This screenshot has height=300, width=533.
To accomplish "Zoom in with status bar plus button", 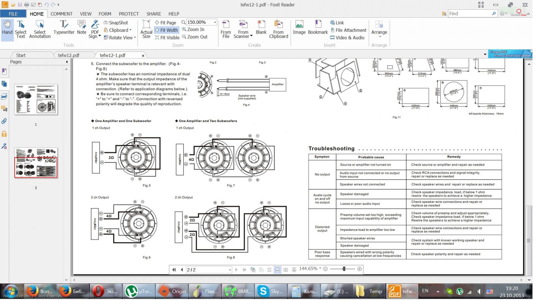I will click(359, 269).
